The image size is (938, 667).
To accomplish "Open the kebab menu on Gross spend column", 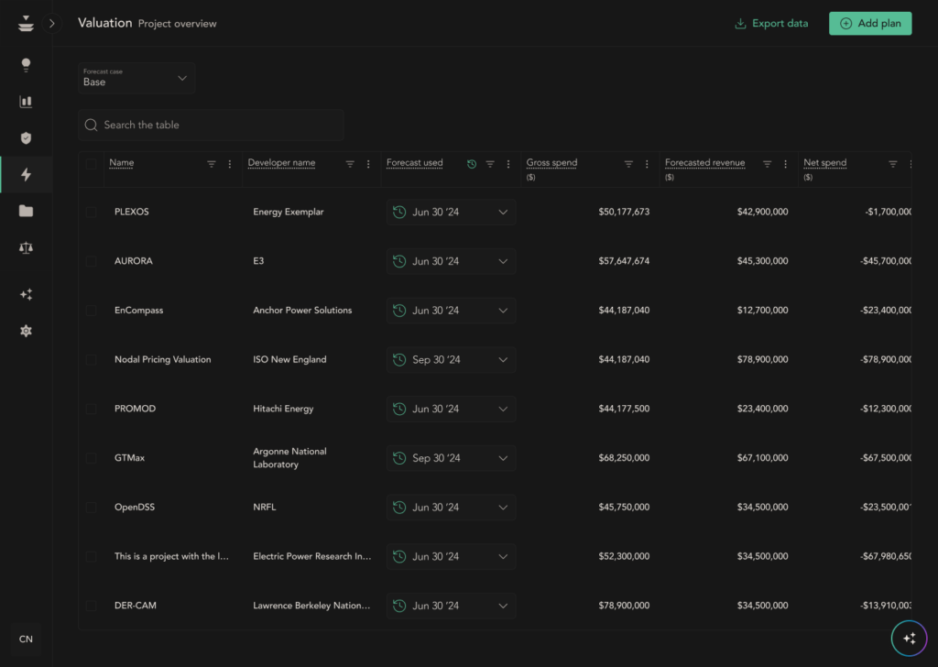I will click(648, 163).
